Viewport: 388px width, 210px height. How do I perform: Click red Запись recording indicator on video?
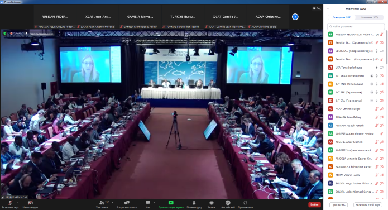point(16,34)
